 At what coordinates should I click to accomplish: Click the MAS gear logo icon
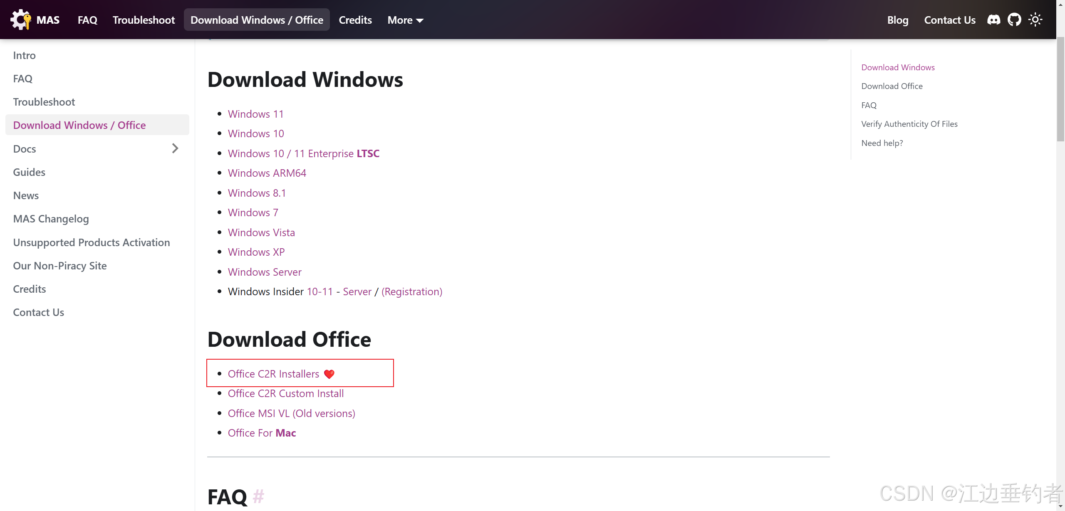(x=21, y=20)
